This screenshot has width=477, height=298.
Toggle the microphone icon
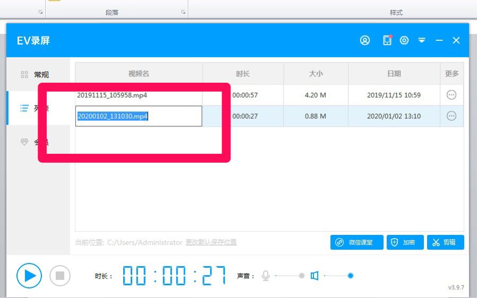point(266,276)
